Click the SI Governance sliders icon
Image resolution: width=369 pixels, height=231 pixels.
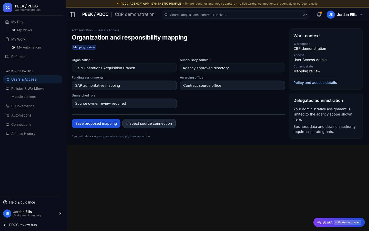[7, 106]
